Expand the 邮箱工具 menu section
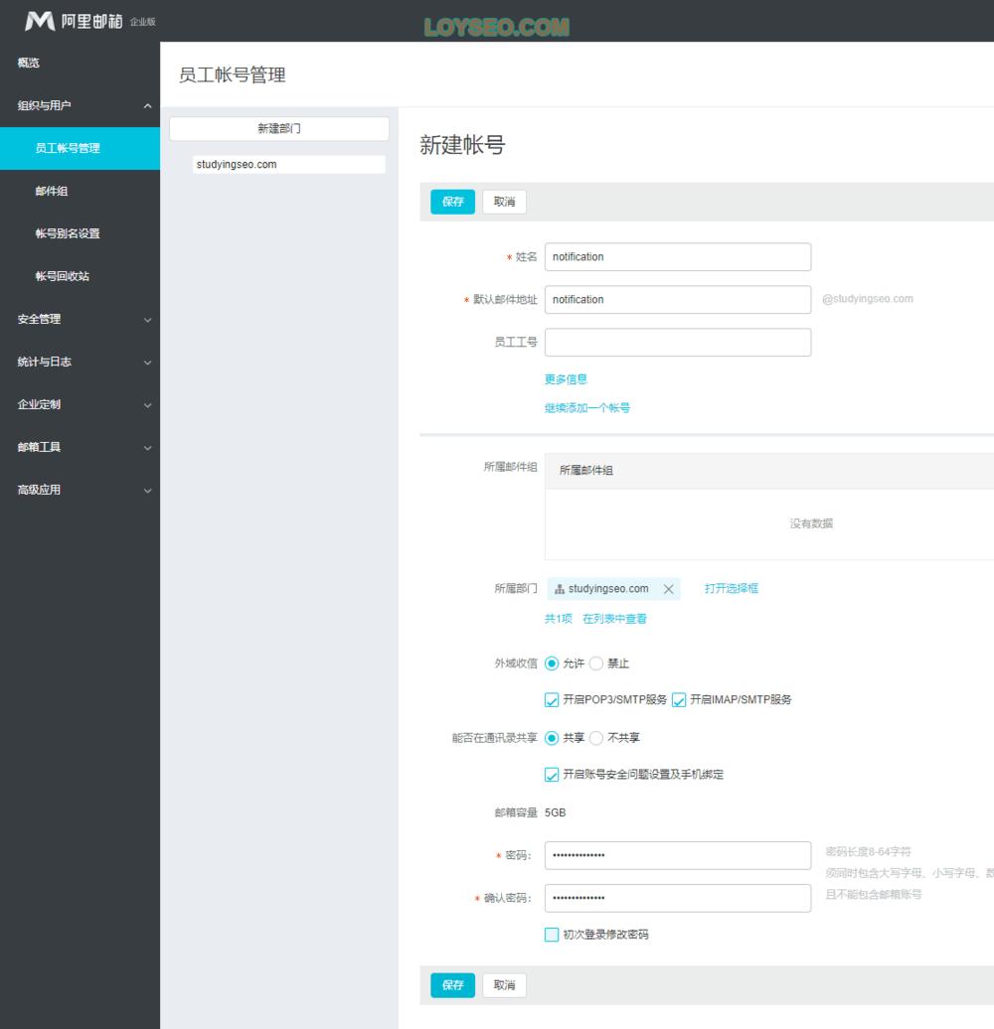This screenshot has width=994, height=1029. pyautogui.click(x=81, y=447)
